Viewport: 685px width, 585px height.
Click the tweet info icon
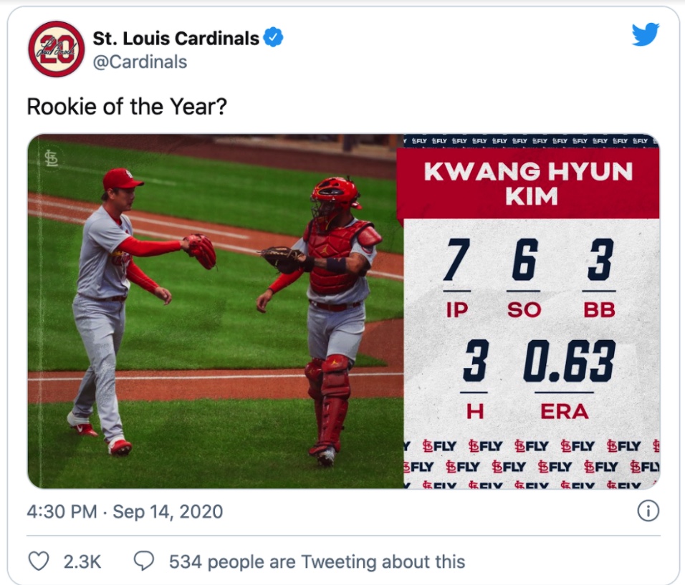648,511
